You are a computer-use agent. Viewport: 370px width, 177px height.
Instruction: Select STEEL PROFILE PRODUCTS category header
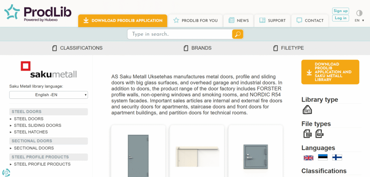pyautogui.click(x=49, y=157)
